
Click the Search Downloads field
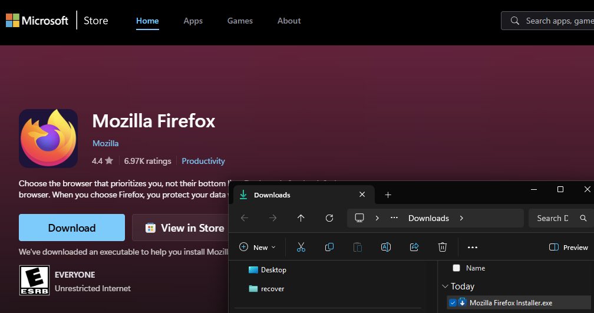coord(561,218)
